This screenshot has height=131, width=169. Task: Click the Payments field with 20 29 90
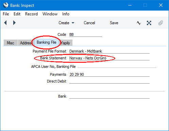coord(109,74)
